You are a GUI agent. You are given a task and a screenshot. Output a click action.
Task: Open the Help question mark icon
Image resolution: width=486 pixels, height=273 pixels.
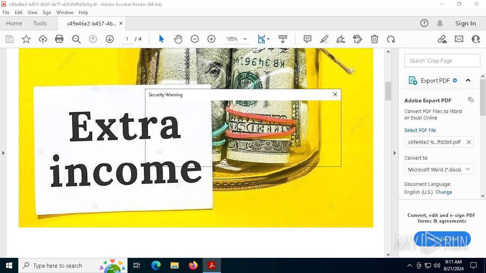424,23
